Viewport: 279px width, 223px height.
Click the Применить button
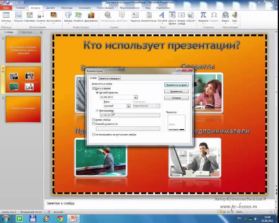click(x=176, y=91)
